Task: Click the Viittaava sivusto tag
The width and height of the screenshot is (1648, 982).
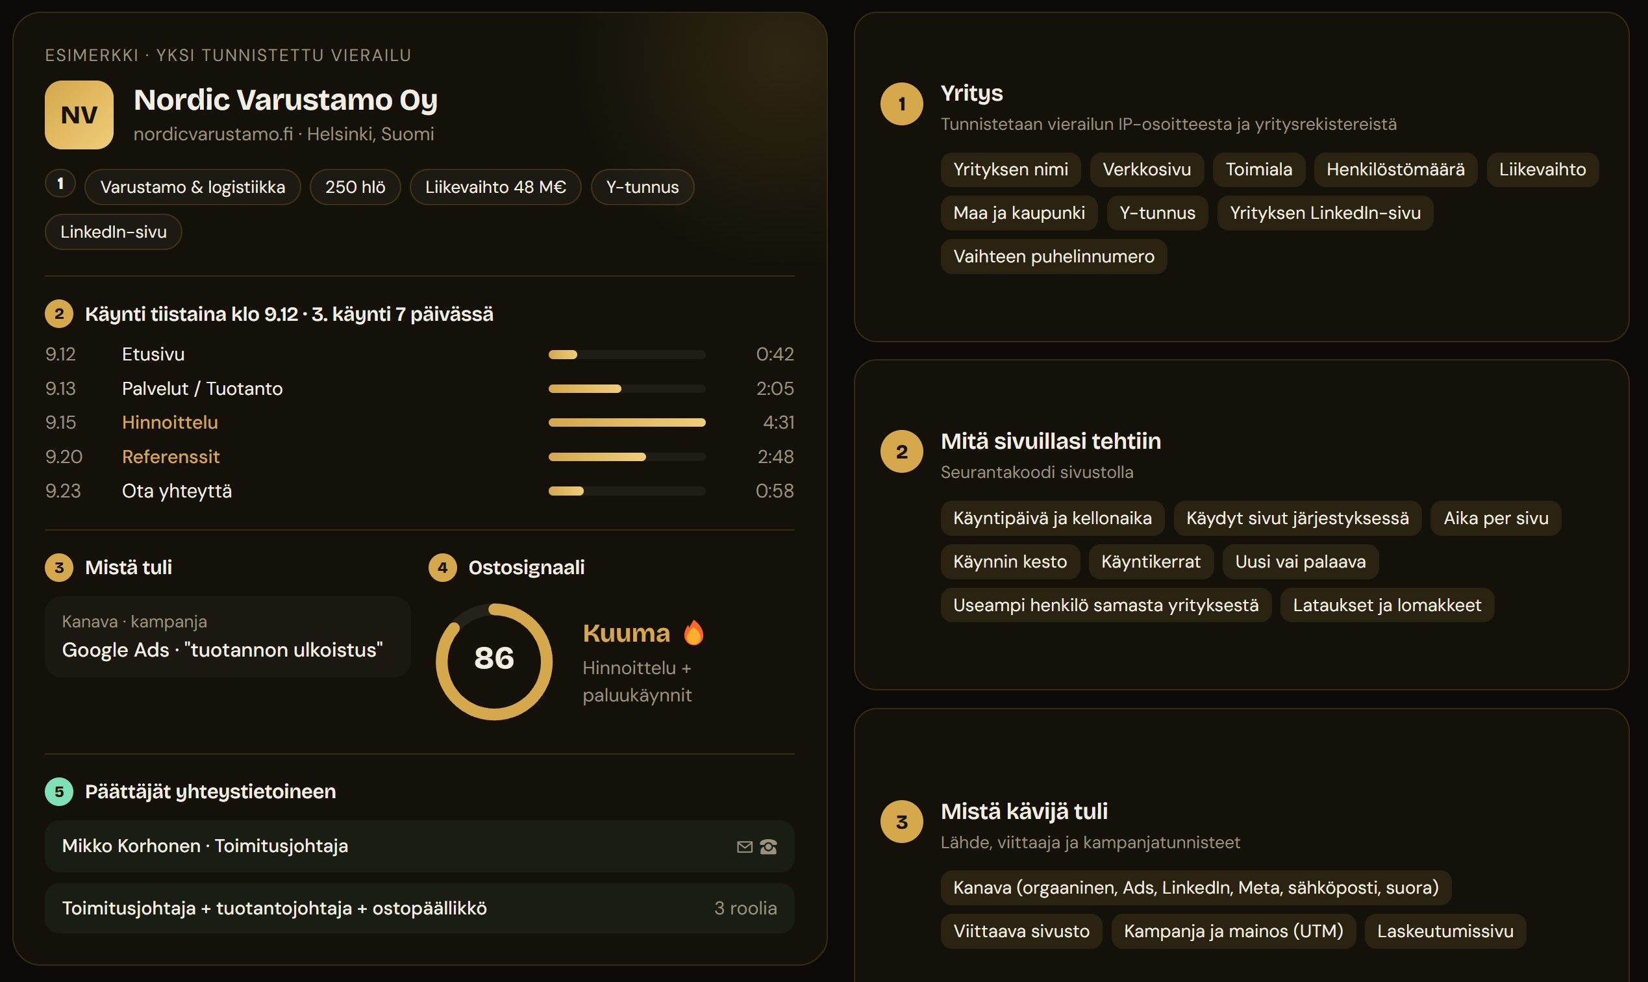Action: tap(1021, 932)
